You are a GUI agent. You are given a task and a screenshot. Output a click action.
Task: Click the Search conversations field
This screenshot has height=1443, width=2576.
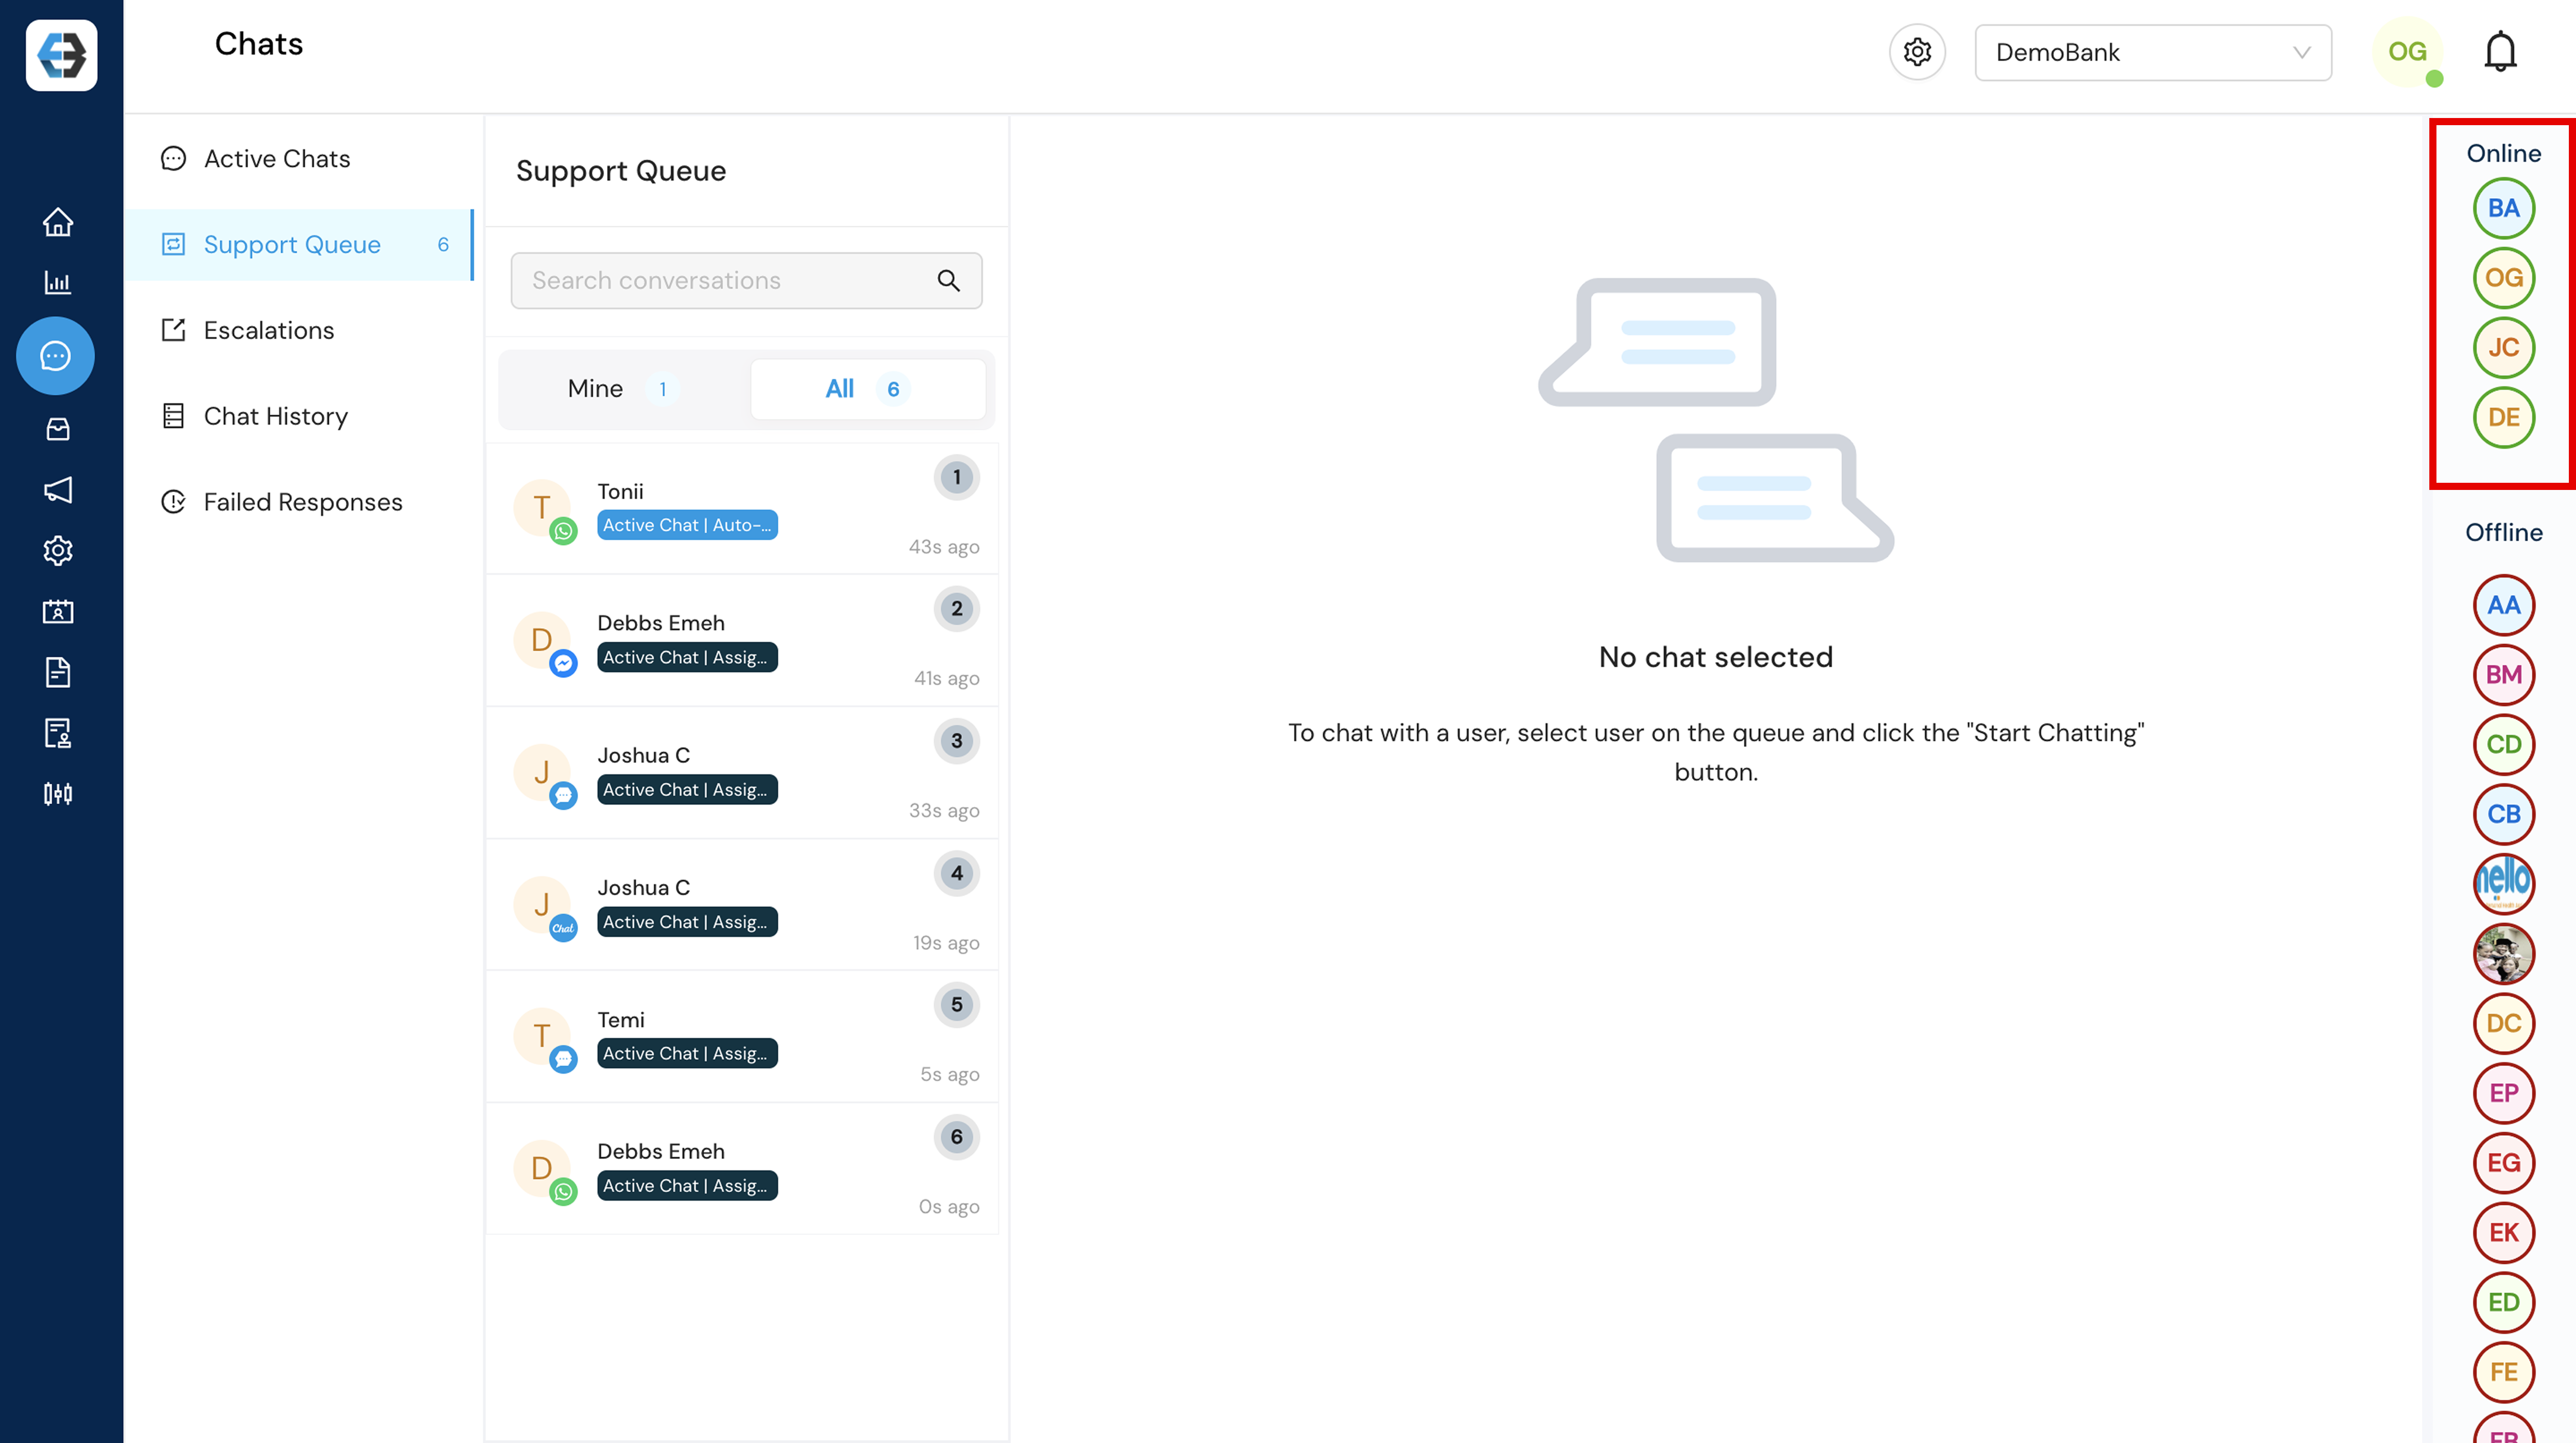(746, 281)
